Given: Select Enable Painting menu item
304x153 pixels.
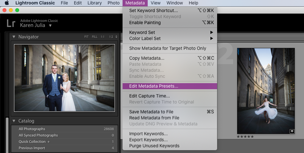Looking at the screenshot, I should (x=170, y=23).
